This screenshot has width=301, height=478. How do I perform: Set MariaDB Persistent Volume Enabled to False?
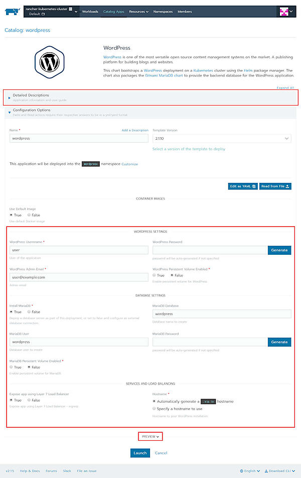pos(29,367)
